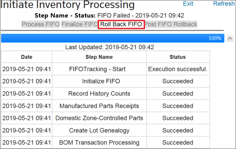This screenshot has height=149, width=236.
Task: Click the Step Name column header
Action: [x=99, y=57]
